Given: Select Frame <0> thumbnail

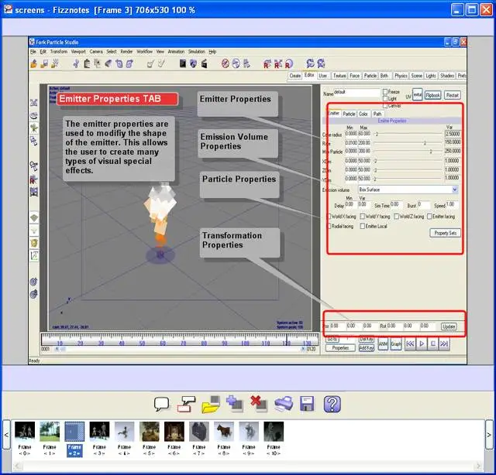Looking at the screenshot, I should (25, 432).
